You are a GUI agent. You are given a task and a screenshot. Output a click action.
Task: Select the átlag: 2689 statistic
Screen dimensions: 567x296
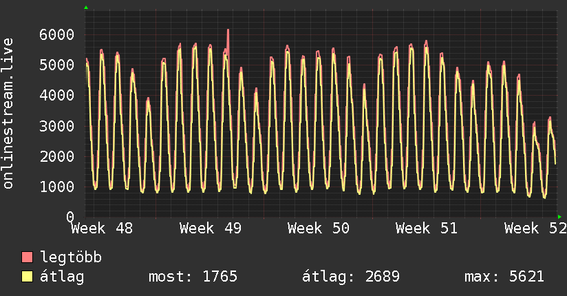pyautogui.click(x=351, y=277)
